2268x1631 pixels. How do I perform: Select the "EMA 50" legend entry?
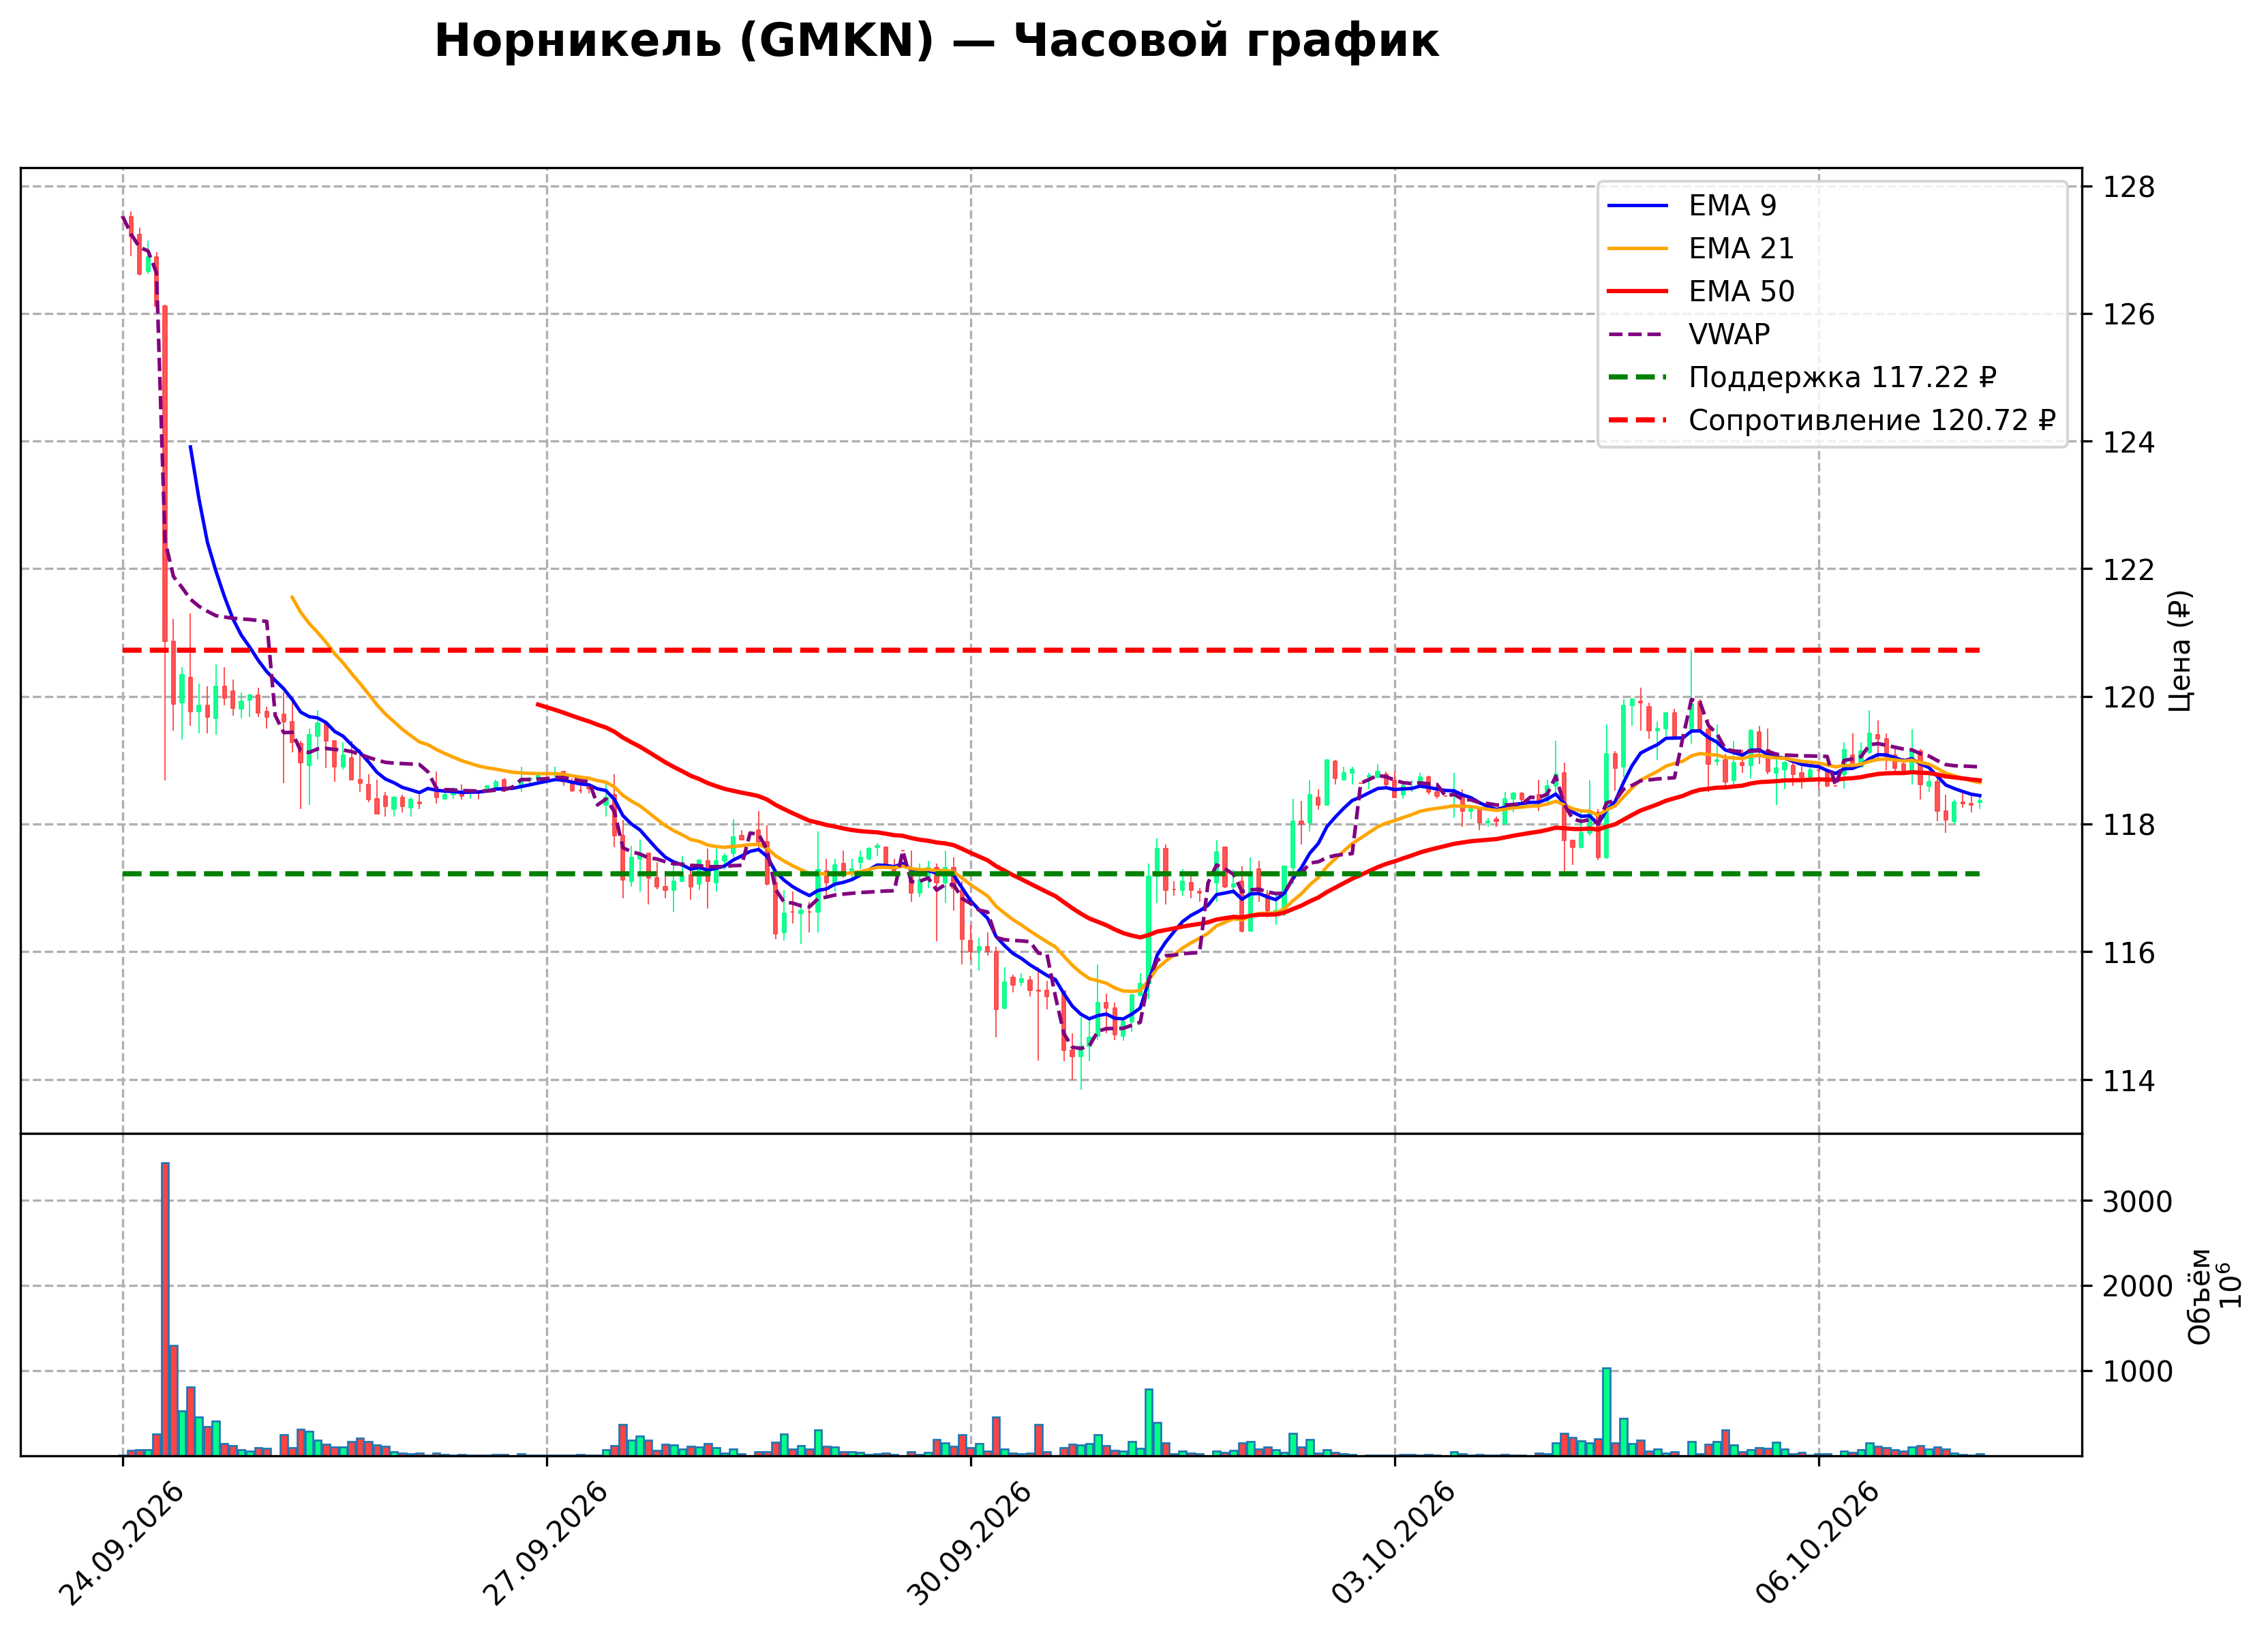pyautogui.click(x=1700, y=291)
